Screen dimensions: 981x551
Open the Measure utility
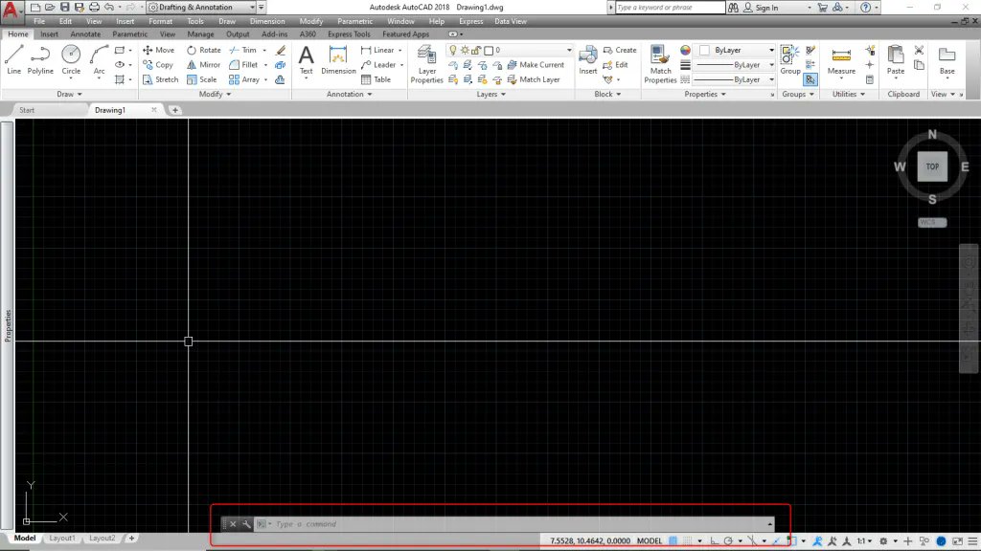(x=841, y=60)
